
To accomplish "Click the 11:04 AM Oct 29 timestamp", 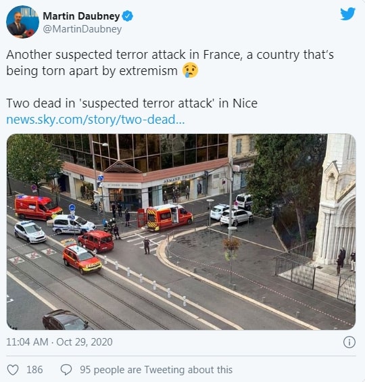I will tap(59, 342).
